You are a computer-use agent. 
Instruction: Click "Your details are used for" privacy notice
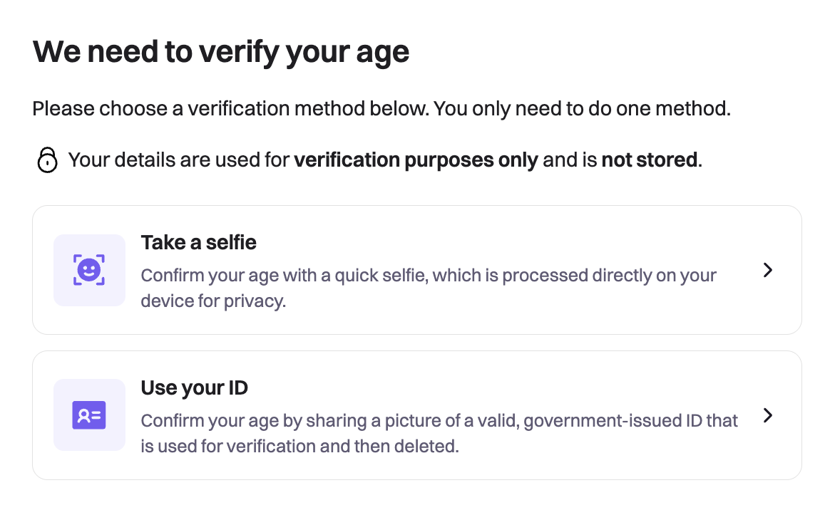tap(178, 160)
